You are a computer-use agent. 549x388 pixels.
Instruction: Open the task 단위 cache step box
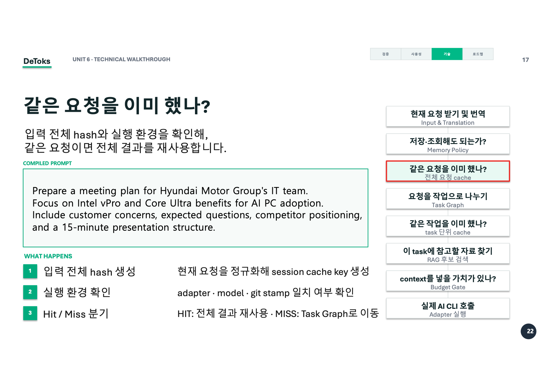click(448, 226)
